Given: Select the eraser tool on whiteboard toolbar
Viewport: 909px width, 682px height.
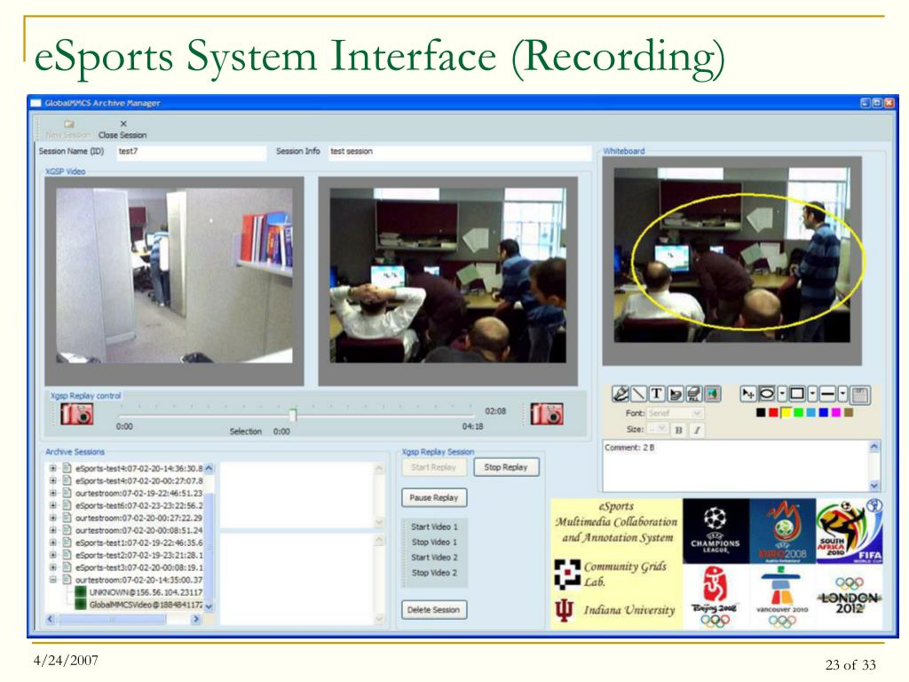Looking at the screenshot, I should click(x=676, y=393).
